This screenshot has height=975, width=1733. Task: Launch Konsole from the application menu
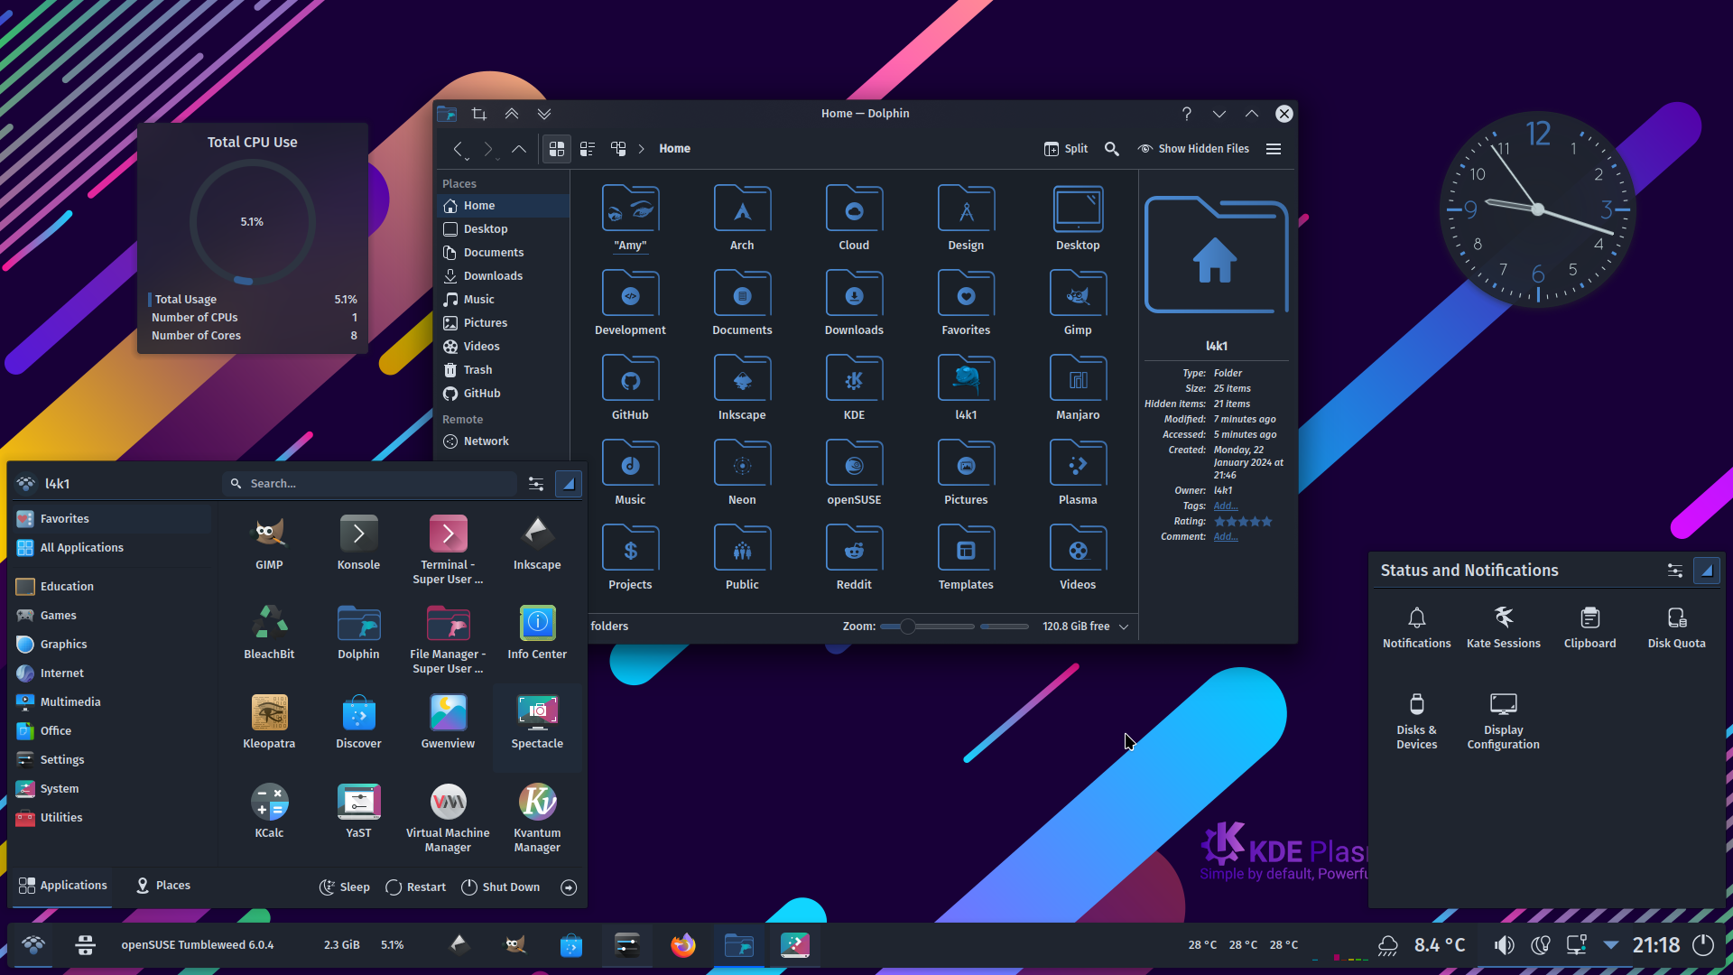[x=358, y=543]
